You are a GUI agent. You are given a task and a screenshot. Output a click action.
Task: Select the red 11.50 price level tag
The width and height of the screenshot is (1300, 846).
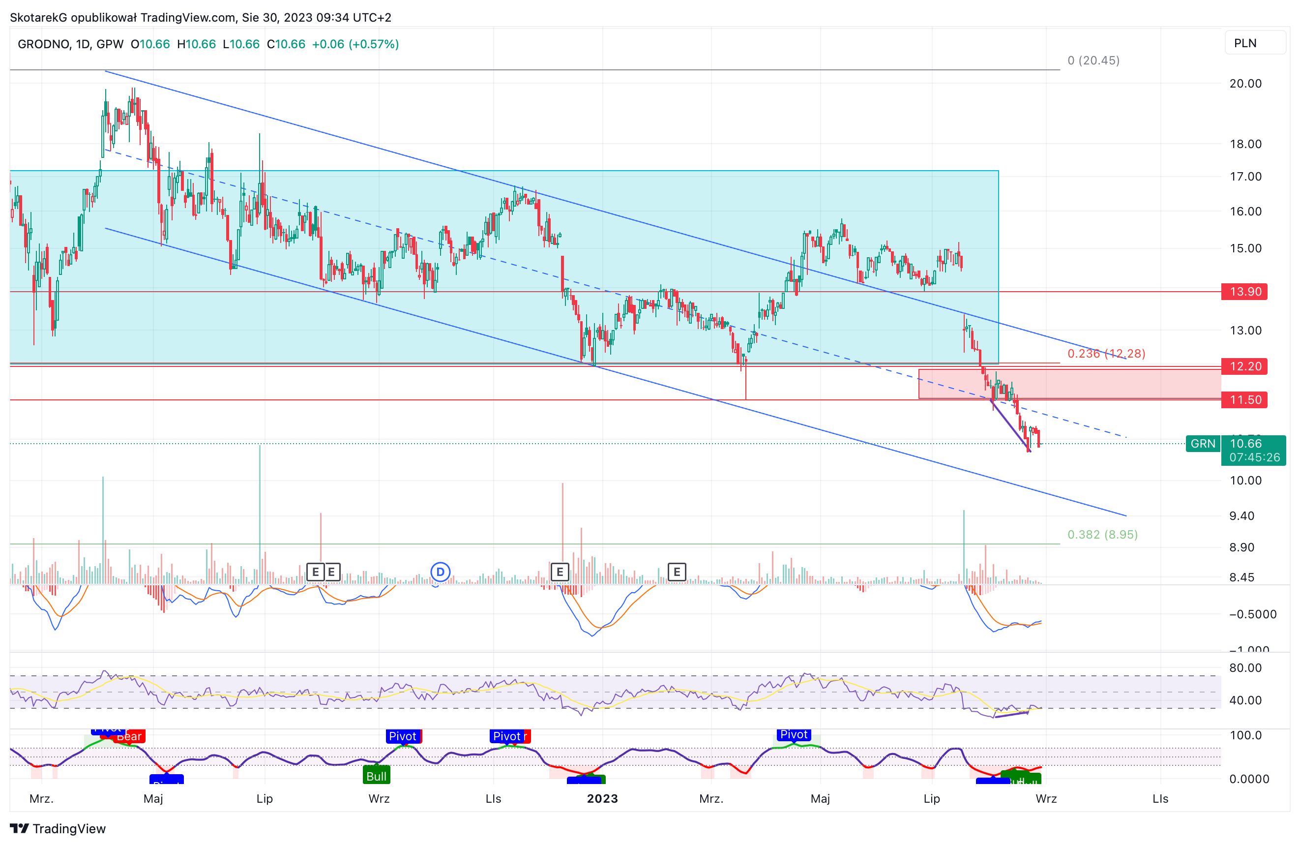[1244, 399]
